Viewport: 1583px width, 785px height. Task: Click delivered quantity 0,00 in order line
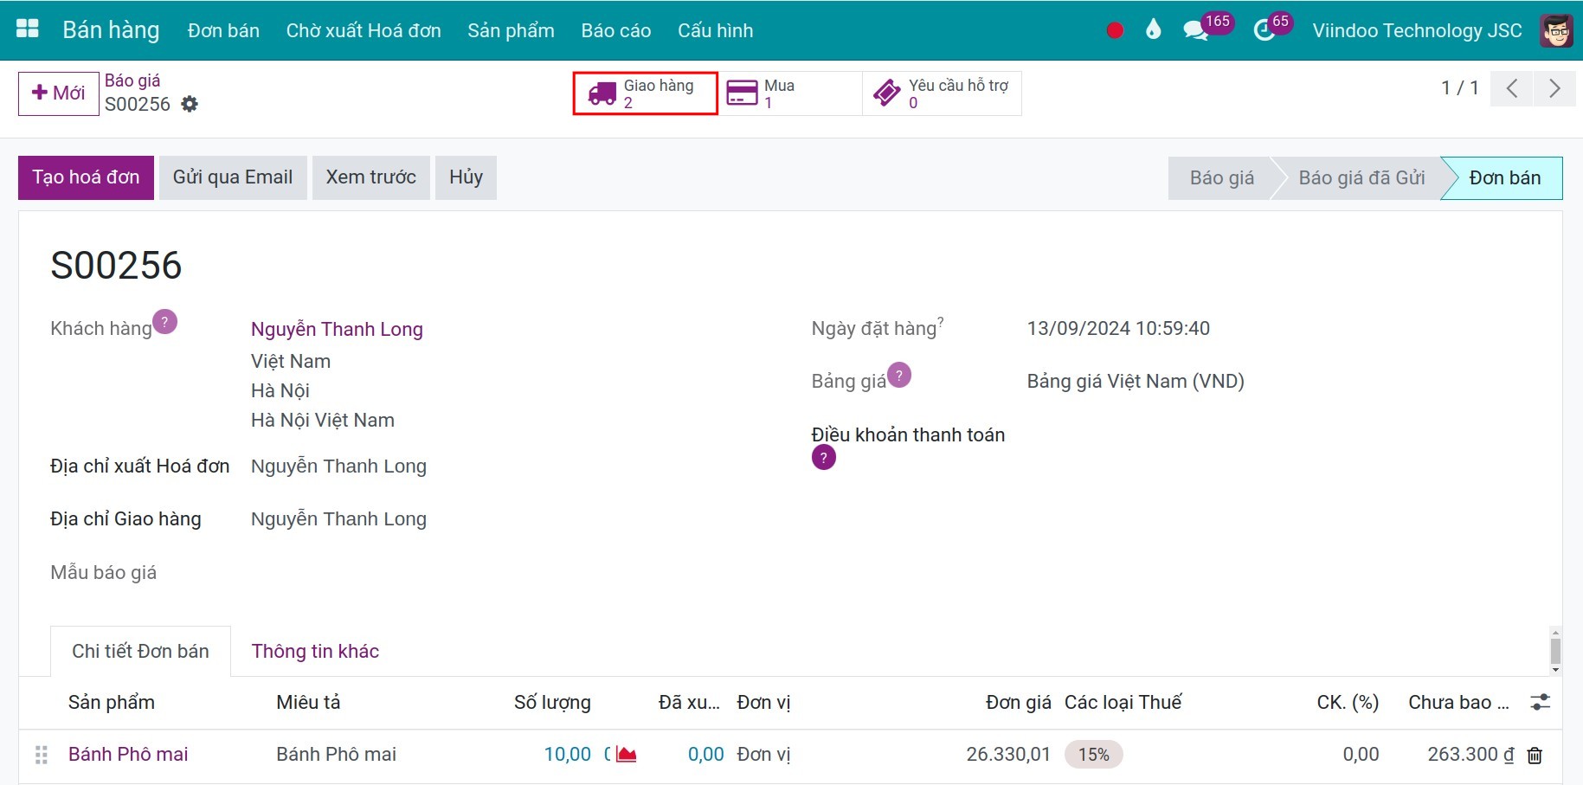click(x=706, y=755)
